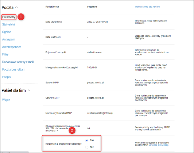This screenshot has width=194, height=153.
Task: Open Autoresponder settings
Action: point(11,47)
